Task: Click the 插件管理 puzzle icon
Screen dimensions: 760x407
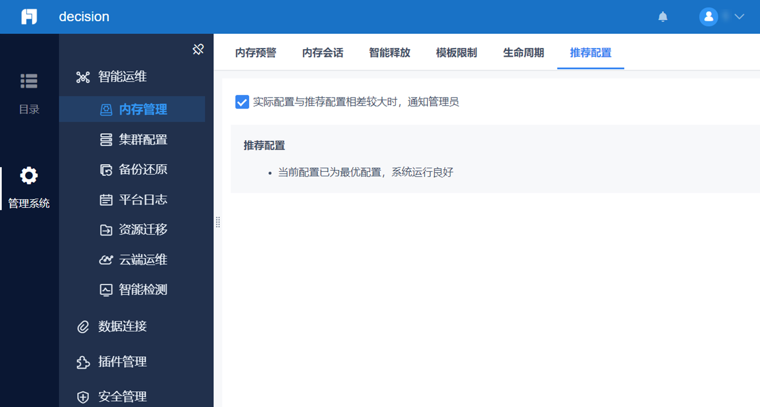Action: coord(83,362)
